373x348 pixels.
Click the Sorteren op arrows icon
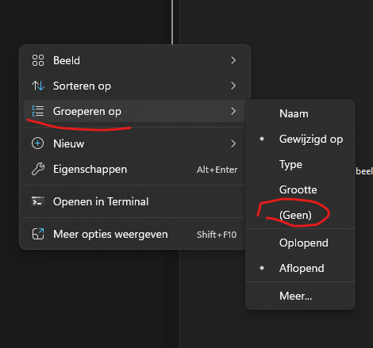coord(38,86)
